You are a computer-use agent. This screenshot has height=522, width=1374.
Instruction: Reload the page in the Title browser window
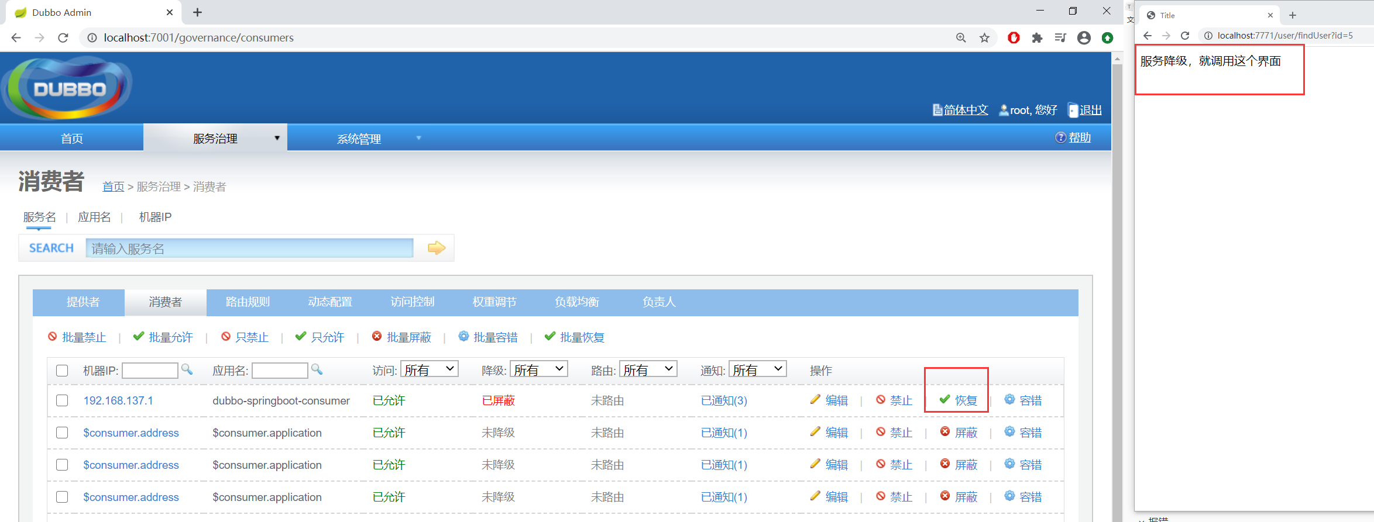(1185, 36)
